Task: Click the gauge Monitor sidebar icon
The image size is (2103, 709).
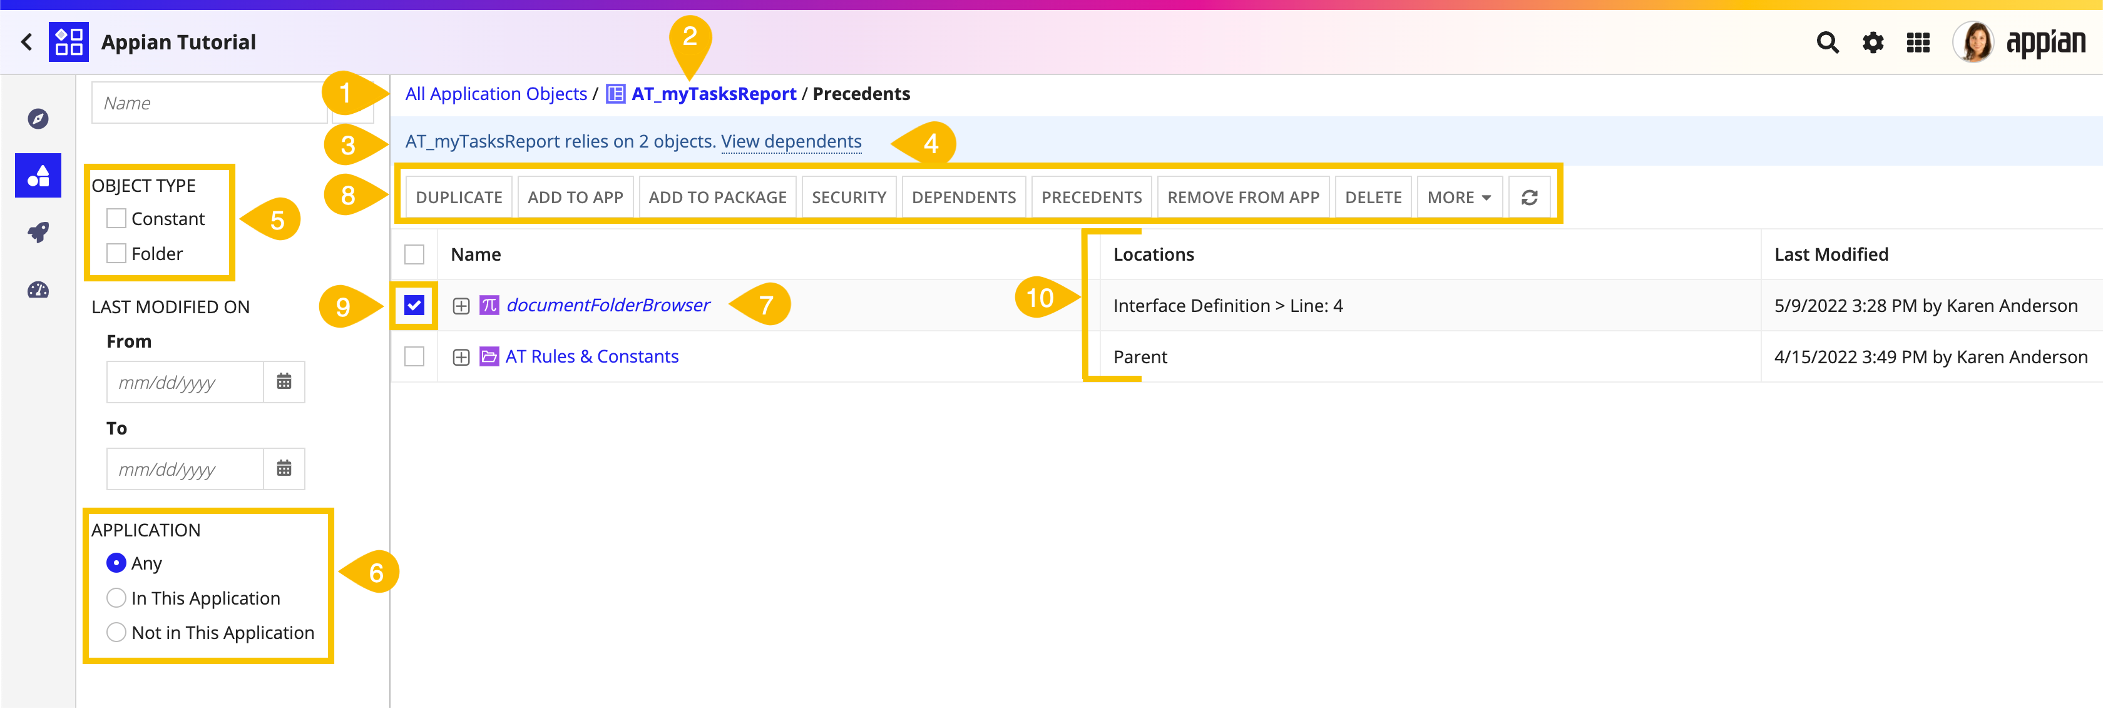Action: tap(38, 289)
